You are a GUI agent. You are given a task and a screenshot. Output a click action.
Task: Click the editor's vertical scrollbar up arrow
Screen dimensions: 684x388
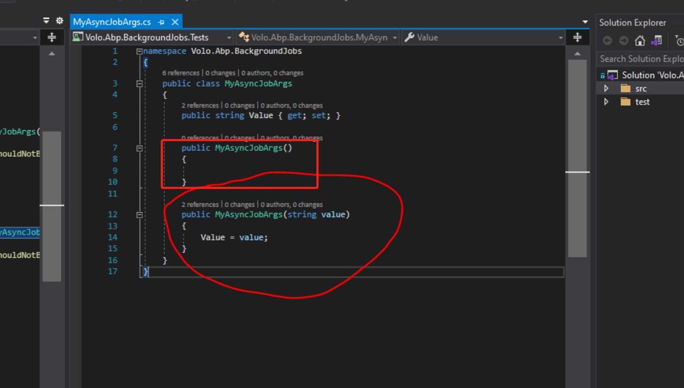[x=577, y=54]
